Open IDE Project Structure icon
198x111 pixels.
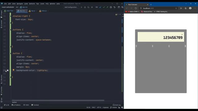pos(119,7)
